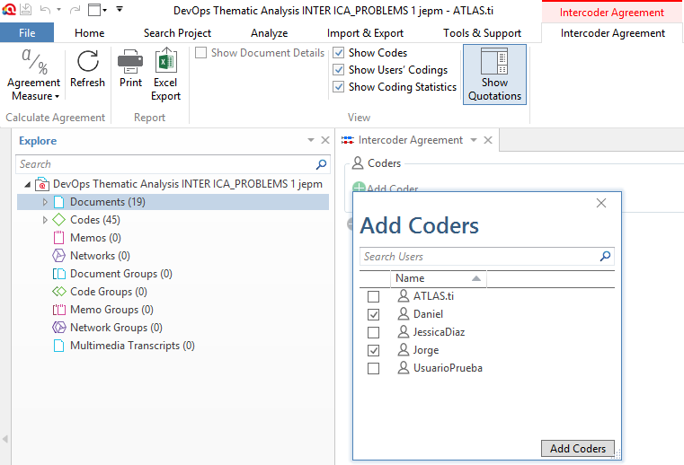Open the File menu

pyautogui.click(x=27, y=32)
